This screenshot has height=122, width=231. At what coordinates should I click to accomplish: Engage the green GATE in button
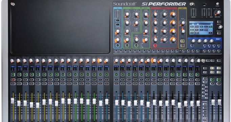click(127, 45)
